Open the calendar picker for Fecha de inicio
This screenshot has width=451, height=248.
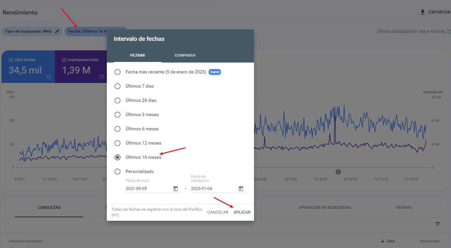coord(176,188)
